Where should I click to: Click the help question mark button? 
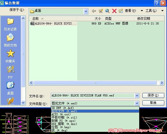point(157,3)
